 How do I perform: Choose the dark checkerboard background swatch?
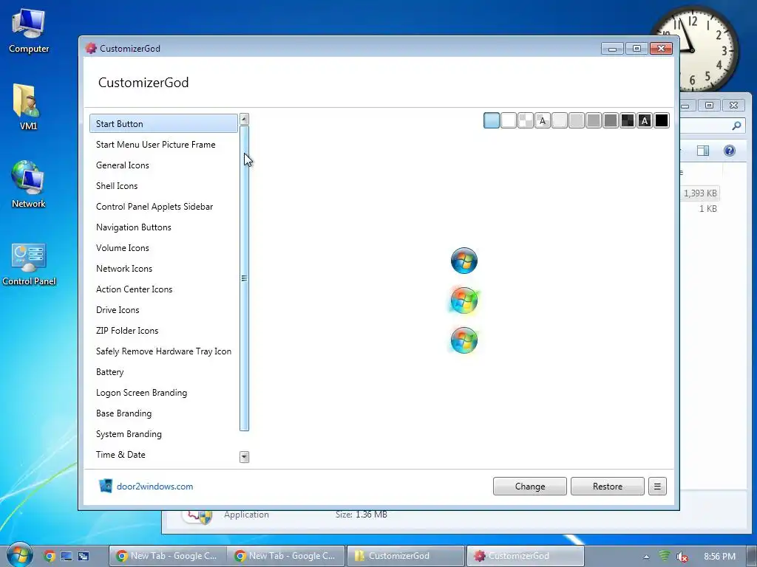point(628,120)
